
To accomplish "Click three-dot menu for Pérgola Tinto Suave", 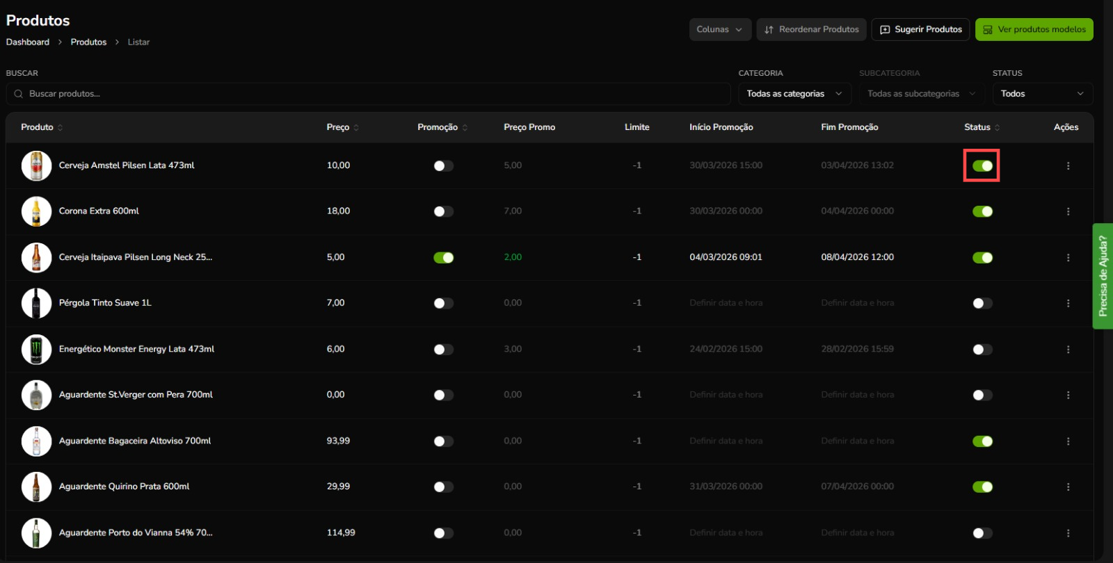I will pyautogui.click(x=1068, y=304).
